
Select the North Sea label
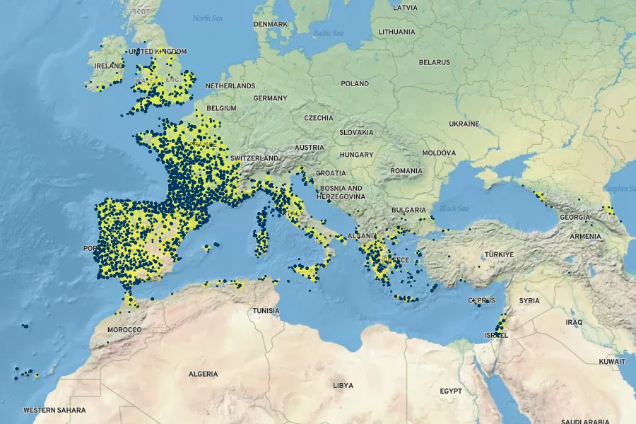207,18
